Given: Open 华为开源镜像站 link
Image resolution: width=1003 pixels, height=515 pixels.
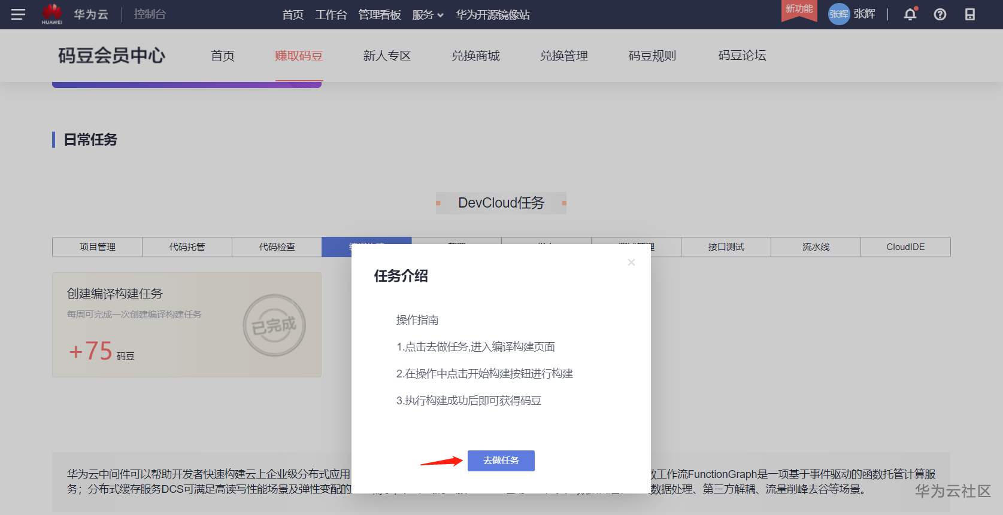Looking at the screenshot, I should tap(493, 14).
